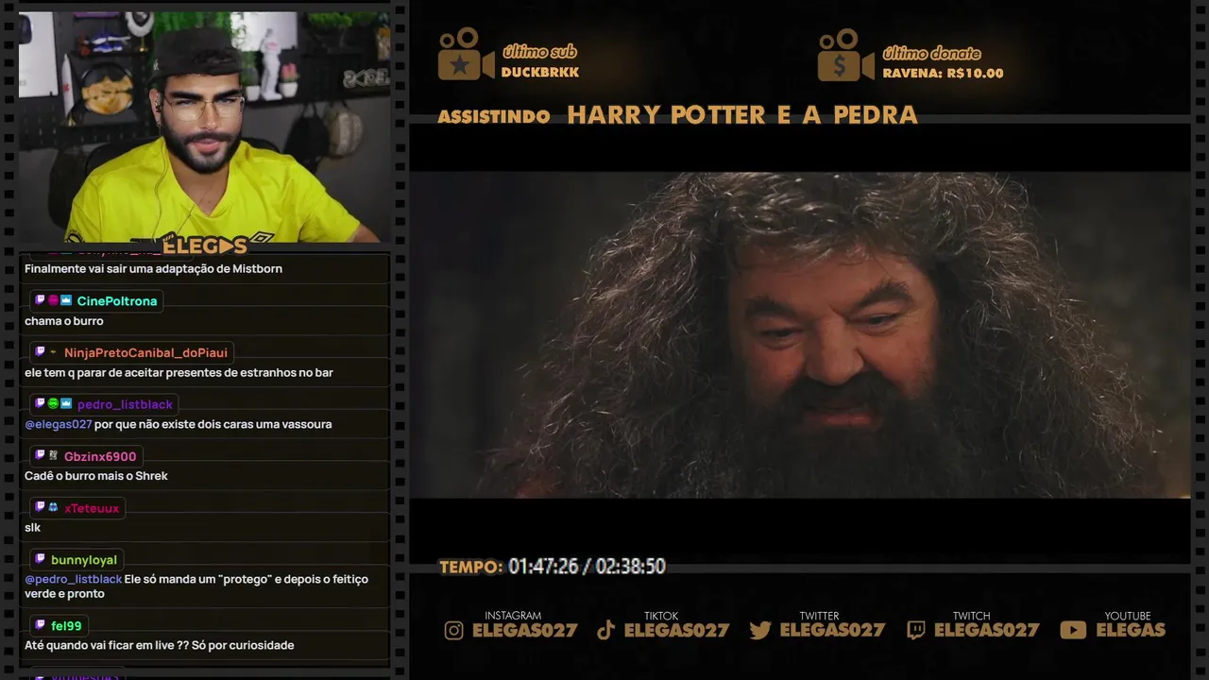Open fel99 chat username
This screenshot has height=680, width=1209.
(66, 625)
